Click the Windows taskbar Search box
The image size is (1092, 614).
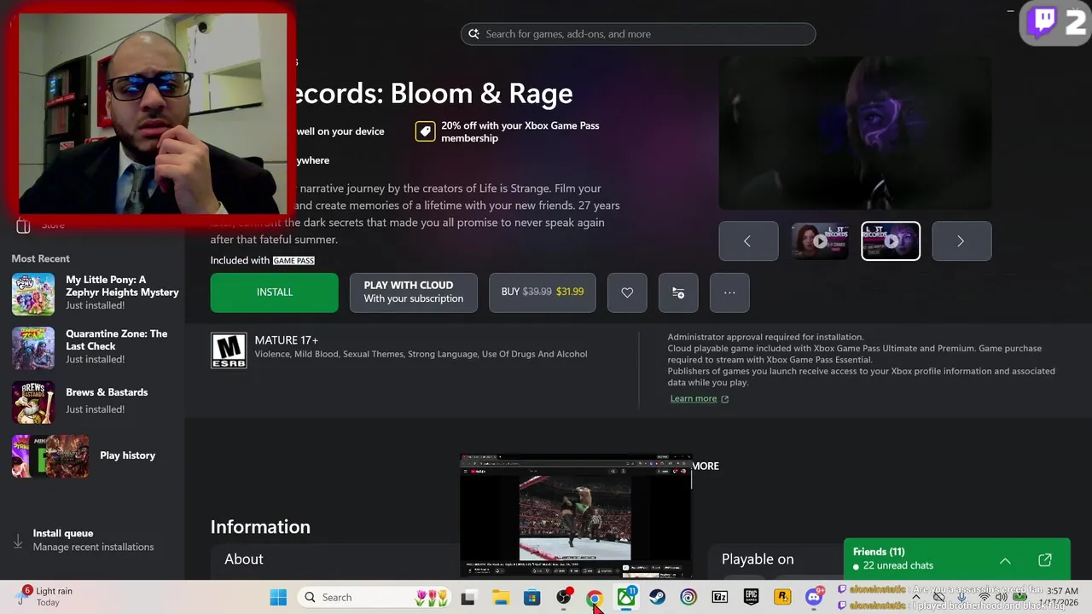(x=375, y=598)
